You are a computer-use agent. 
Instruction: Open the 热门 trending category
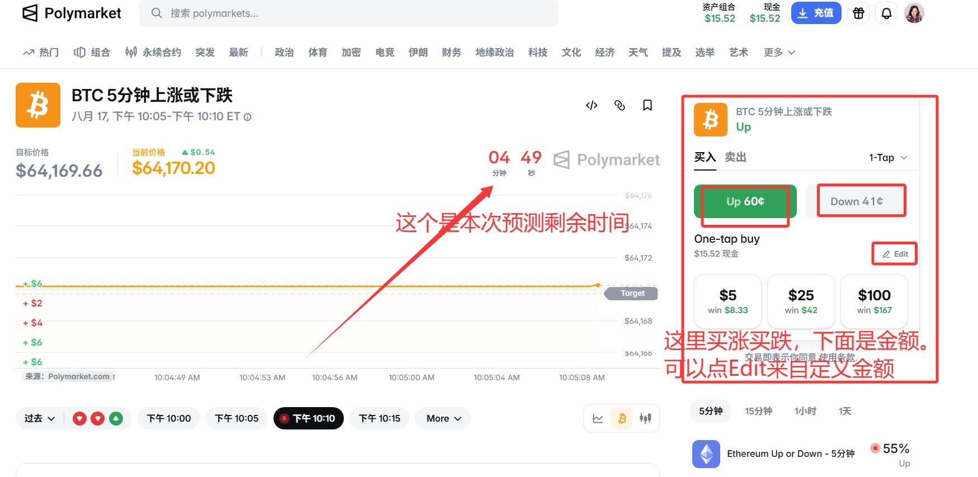coord(41,53)
